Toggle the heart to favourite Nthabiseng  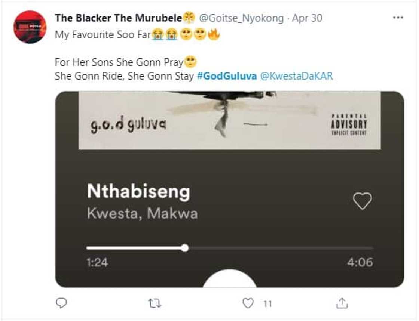(x=362, y=201)
